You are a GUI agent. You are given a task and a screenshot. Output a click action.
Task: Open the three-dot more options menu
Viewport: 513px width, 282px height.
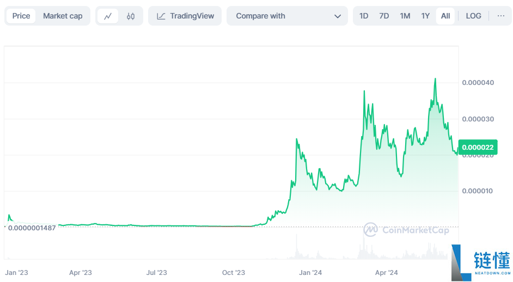501,16
